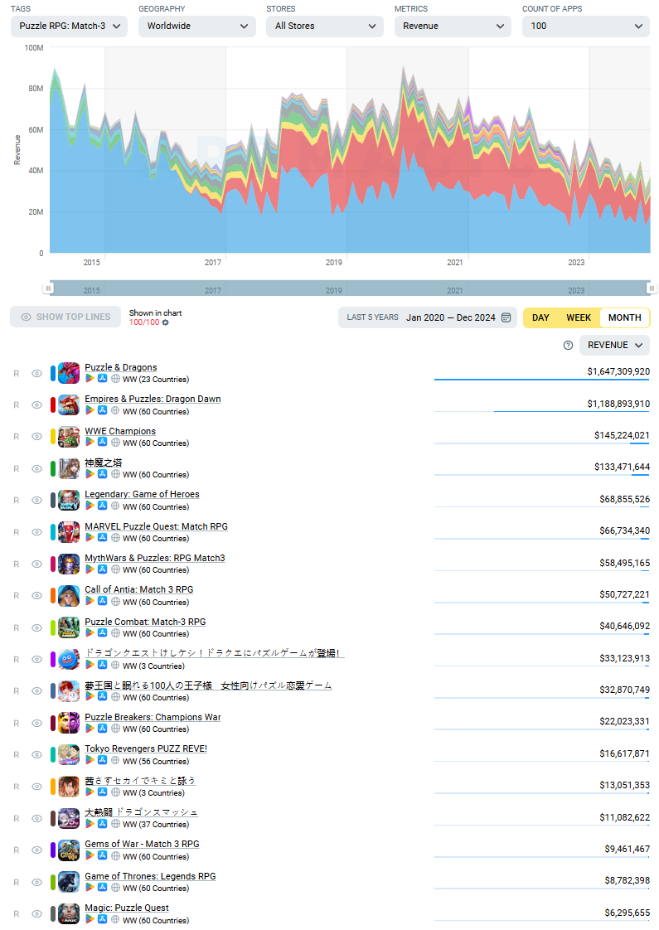This screenshot has width=659, height=930.
Task: Open the Puzzle & Dragons title link
Action: [120, 368]
